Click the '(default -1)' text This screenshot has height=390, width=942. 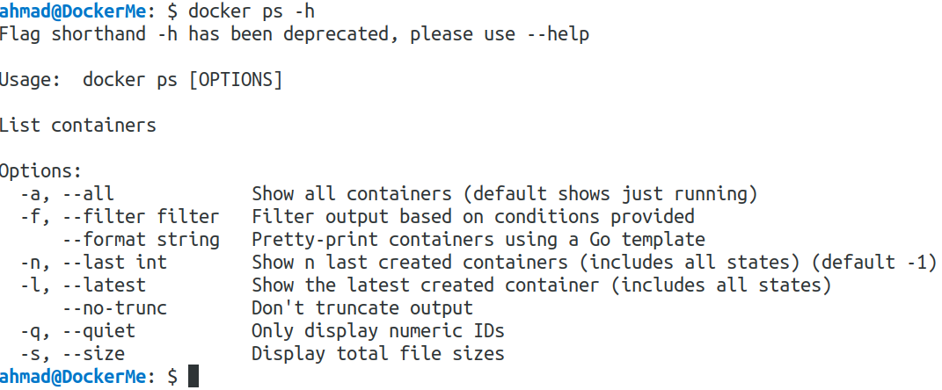(879, 263)
